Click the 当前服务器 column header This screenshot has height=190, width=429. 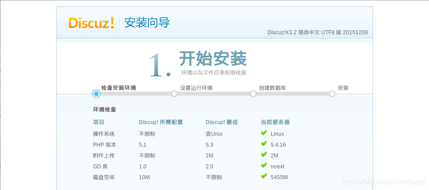[275, 122]
